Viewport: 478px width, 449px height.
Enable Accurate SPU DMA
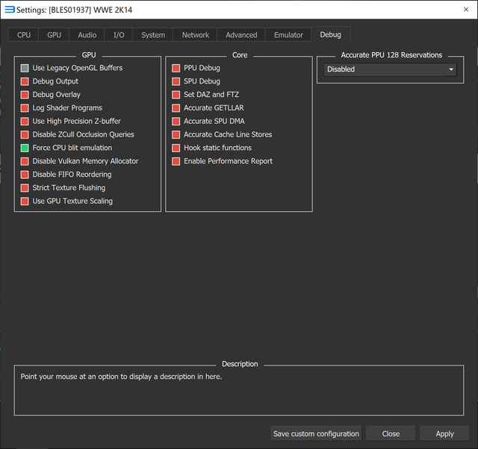pyautogui.click(x=176, y=122)
